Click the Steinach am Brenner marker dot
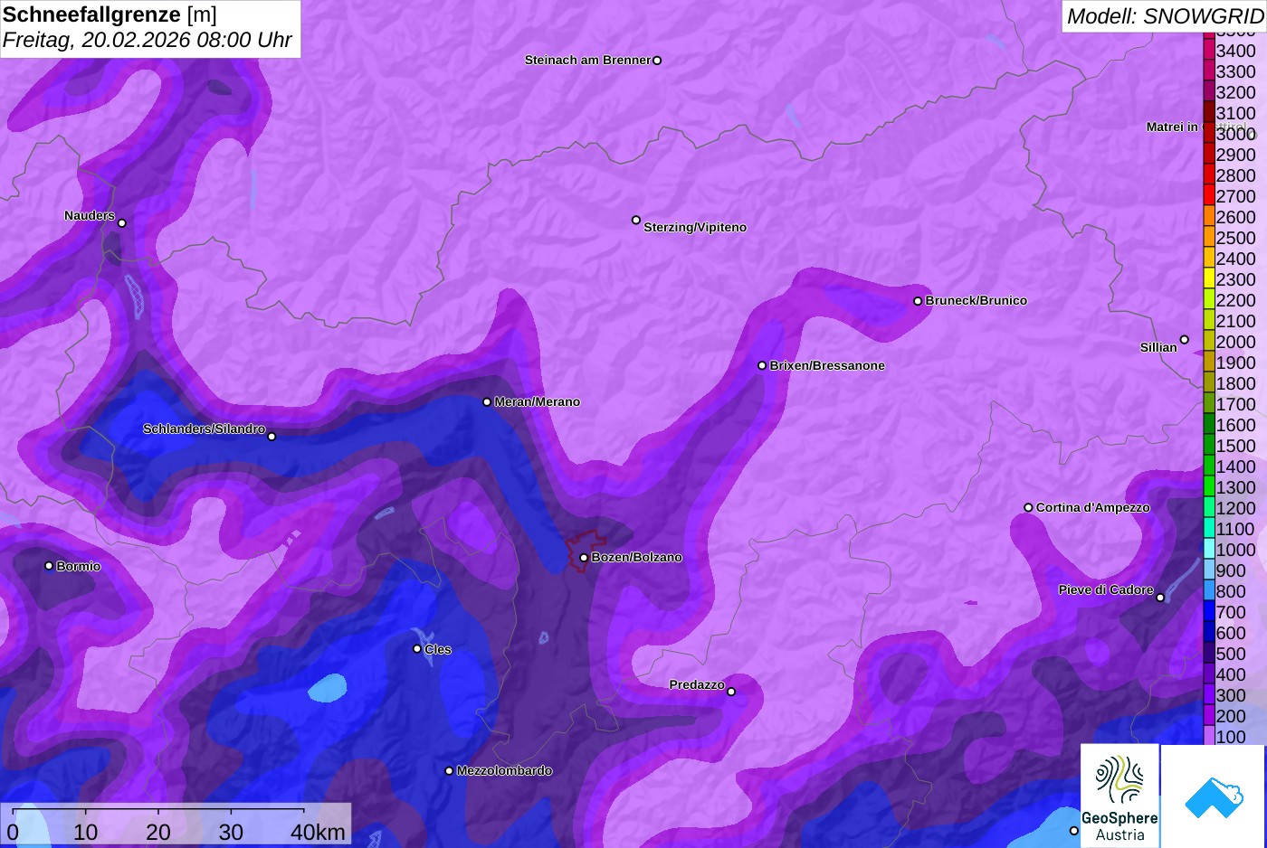 [657, 61]
